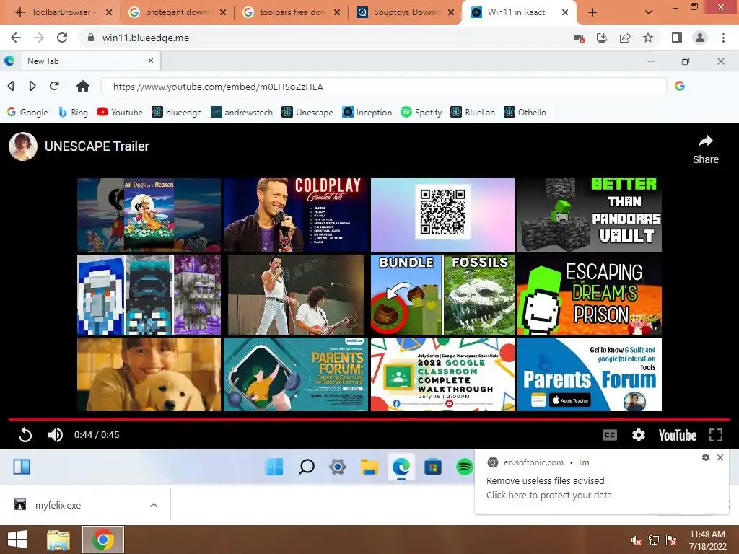
Task: Open BlueLab bookmark
Action: click(x=473, y=112)
